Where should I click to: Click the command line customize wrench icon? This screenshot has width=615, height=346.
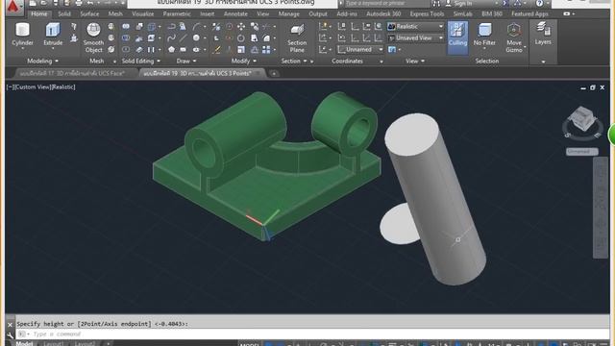(11, 334)
